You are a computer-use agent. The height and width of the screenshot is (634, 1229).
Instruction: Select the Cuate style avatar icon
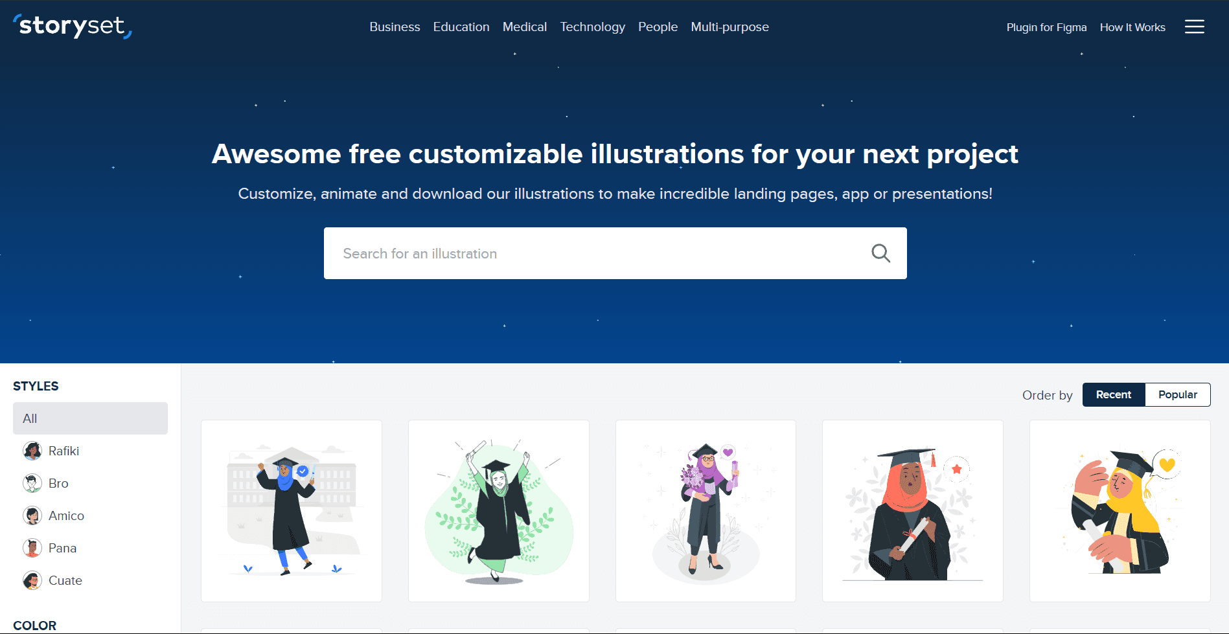tap(32, 580)
